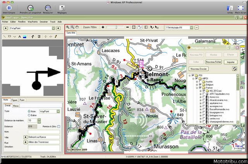The height and width of the screenshot is (164, 248).
Task: Switch to the Figure tab
Action: (14, 100)
